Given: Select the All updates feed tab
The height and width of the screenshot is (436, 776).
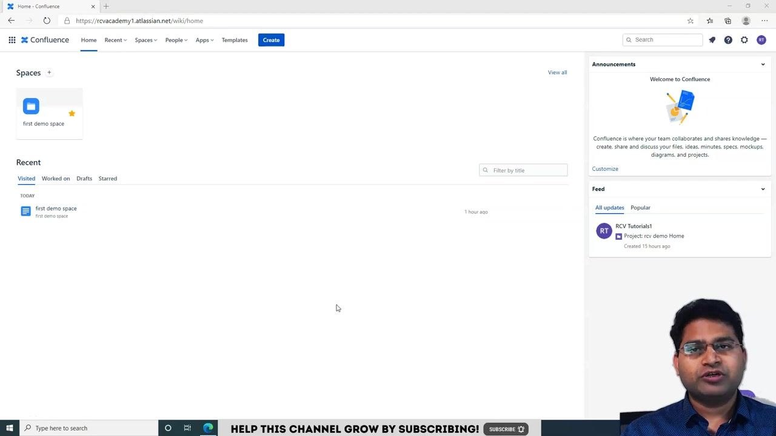Looking at the screenshot, I should coord(609,208).
